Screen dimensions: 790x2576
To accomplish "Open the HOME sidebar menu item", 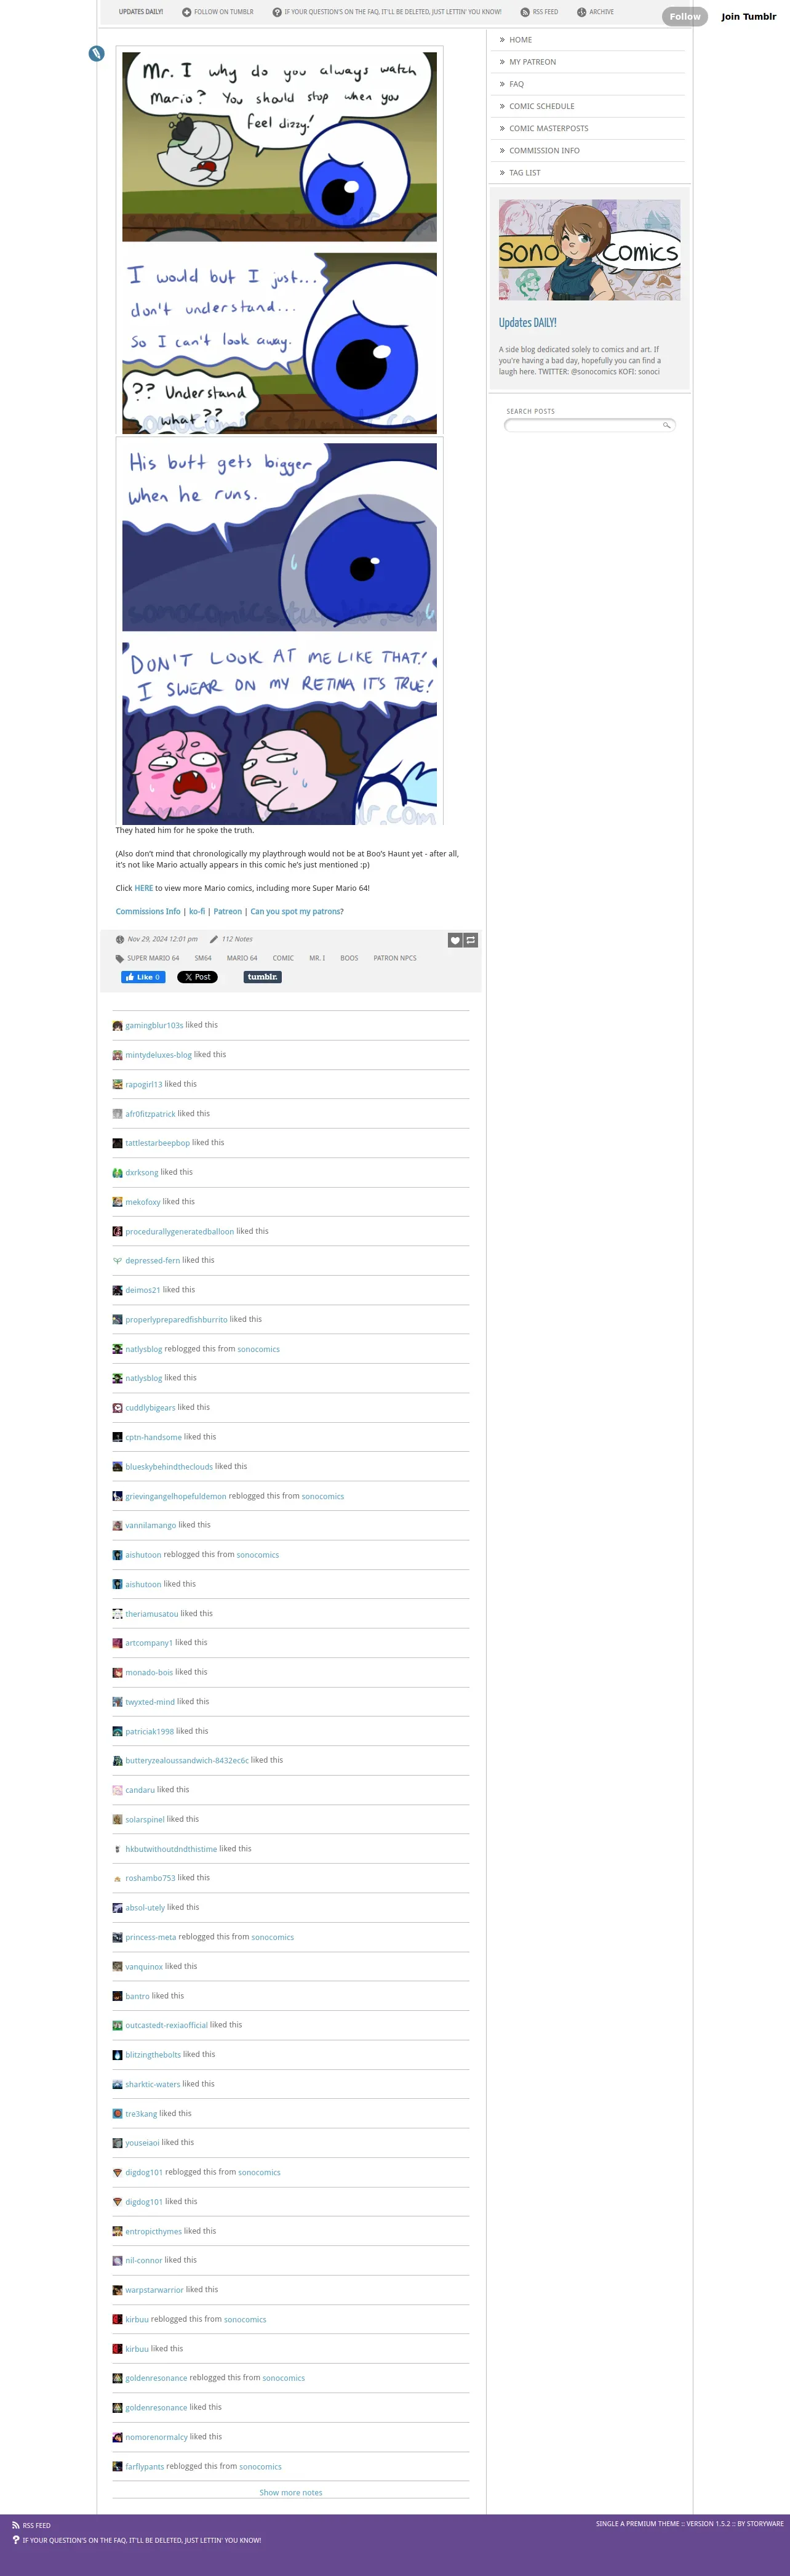I will [521, 40].
